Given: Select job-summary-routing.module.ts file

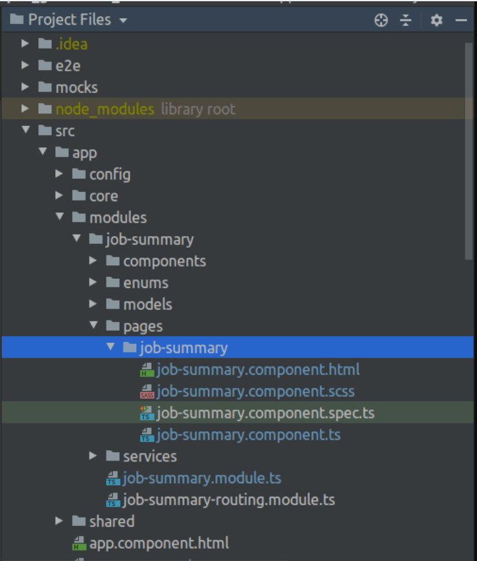Looking at the screenshot, I should click(228, 500).
